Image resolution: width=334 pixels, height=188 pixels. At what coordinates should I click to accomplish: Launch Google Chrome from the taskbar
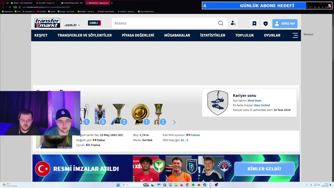(187, 185)
